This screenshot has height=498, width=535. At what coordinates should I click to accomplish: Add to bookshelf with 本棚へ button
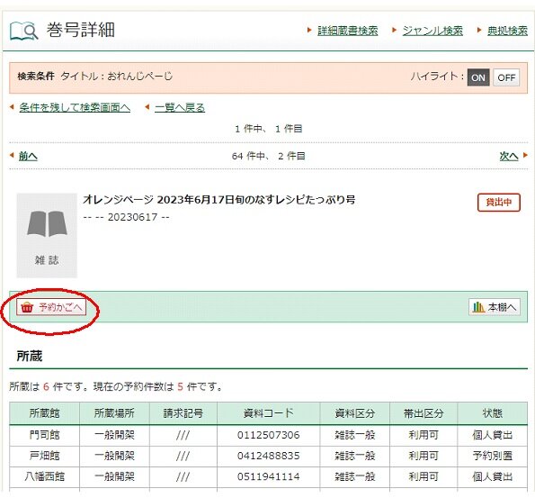tap(494, 307)
